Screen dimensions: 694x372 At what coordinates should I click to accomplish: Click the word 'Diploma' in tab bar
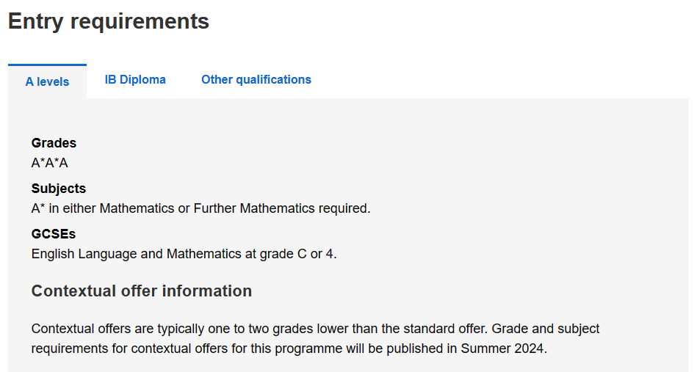142,80
